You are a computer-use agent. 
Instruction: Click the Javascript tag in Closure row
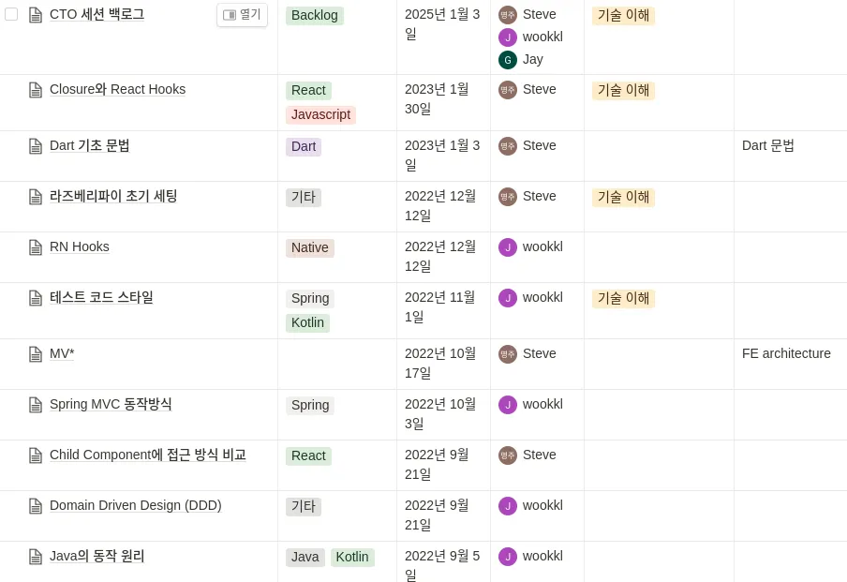coord(320,114)
